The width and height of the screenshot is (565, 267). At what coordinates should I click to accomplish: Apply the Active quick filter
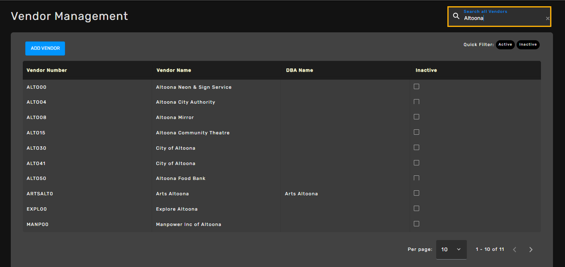(505, 45)
